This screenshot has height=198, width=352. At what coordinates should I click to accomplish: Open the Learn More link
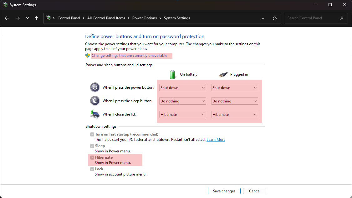click(216, 139)
